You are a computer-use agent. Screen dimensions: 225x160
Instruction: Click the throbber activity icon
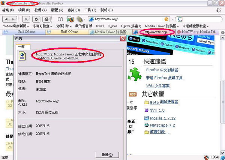(x=219, y=10)
